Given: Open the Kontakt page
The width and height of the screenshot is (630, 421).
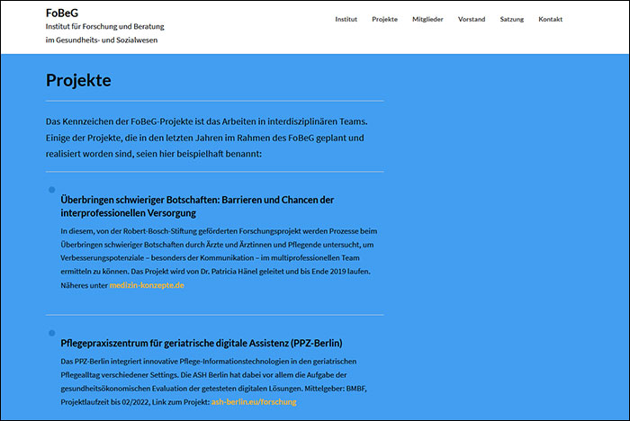Looking at the screenshot, I should click(550, 19).
